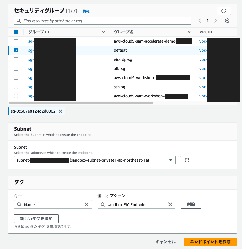Sort by Group ID column arrow

pos(104,32)
